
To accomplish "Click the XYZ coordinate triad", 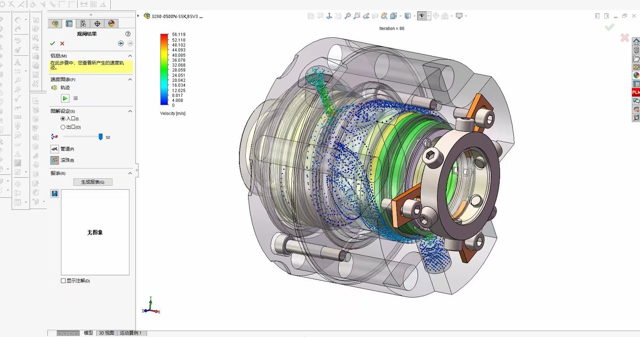I will pyautogui.click(x=151, y=306).
